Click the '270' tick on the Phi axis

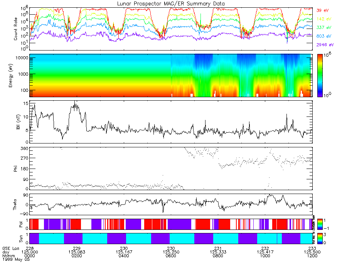point(25,158)
